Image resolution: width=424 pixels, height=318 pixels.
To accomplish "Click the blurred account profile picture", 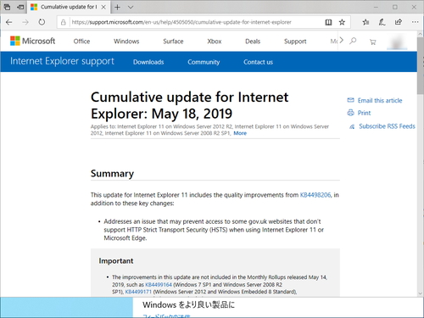I will [397, 42].
